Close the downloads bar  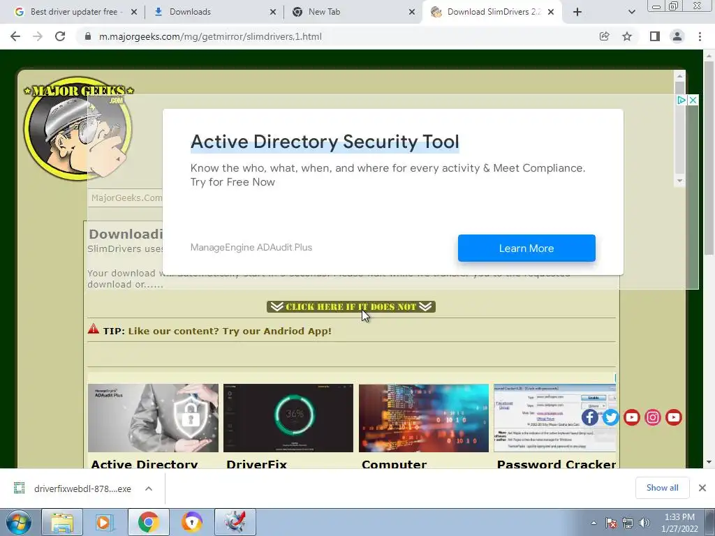702,488
